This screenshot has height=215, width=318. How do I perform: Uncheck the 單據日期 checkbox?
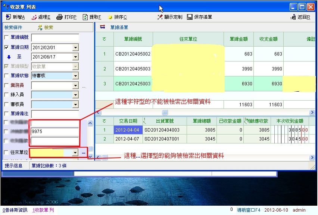[6, 47]
